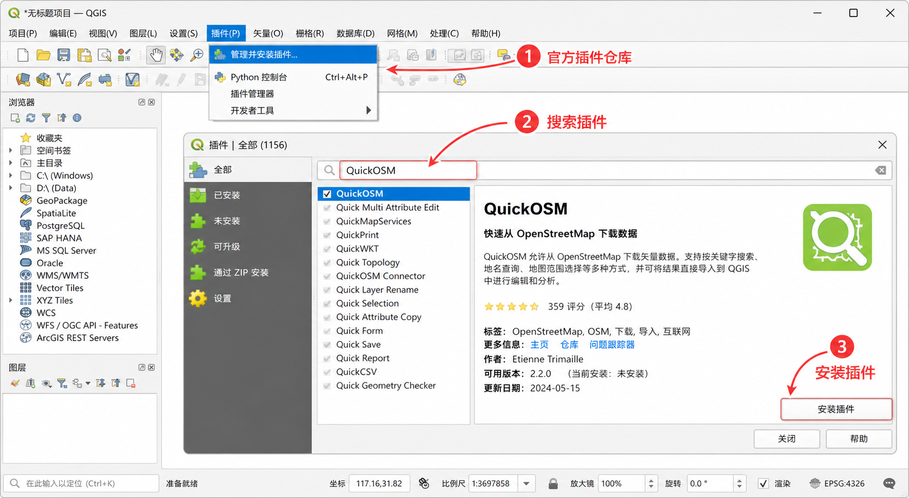909x498 pixels.
Task: Expand the D:\ (Data) drive node
Action: coord(11,188)
